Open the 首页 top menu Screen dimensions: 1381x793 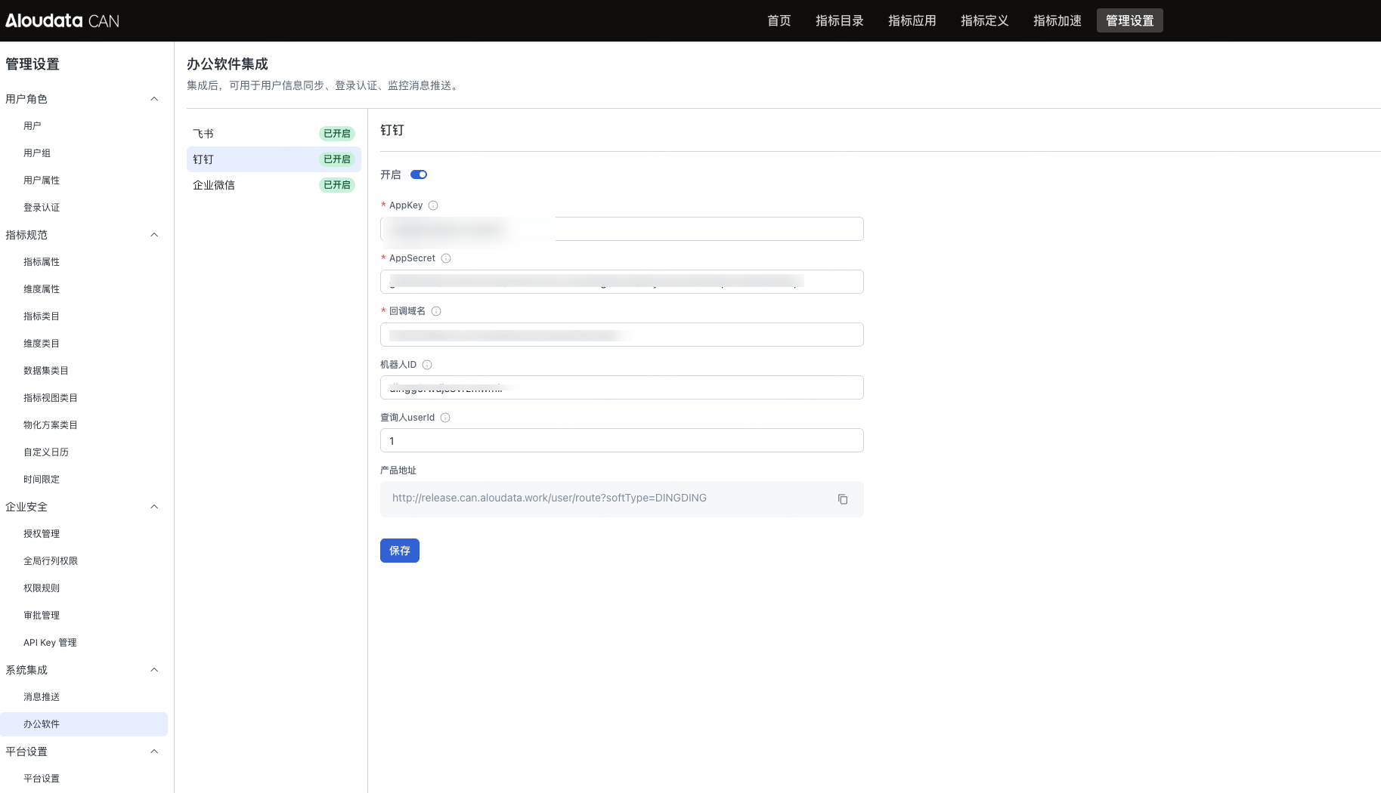tap(779, 20)
